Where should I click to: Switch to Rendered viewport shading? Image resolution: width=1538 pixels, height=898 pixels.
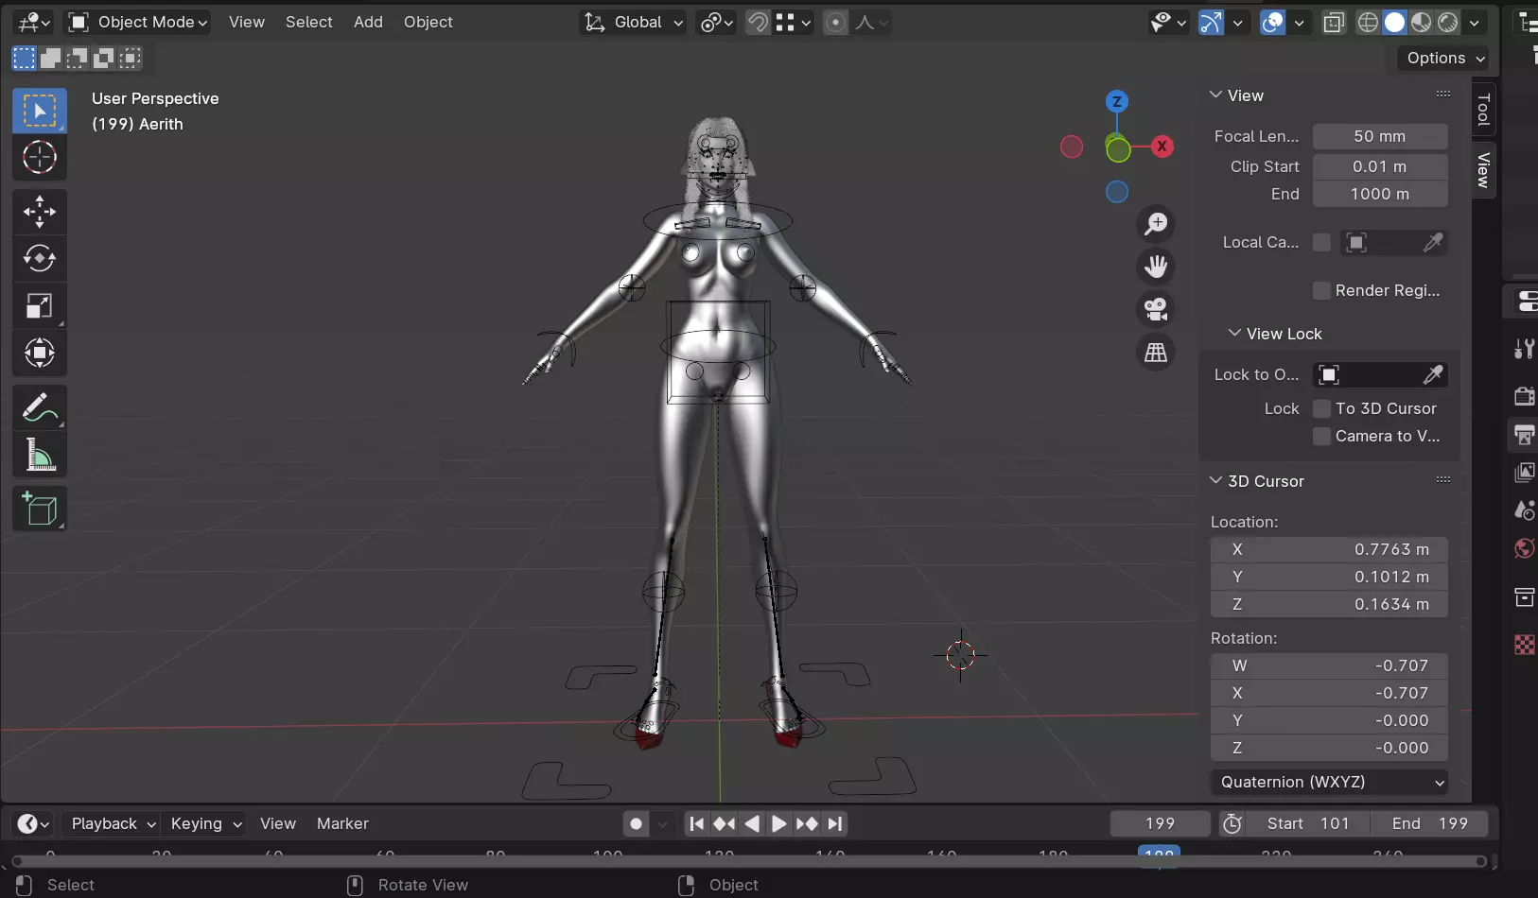pos(1447,22)
